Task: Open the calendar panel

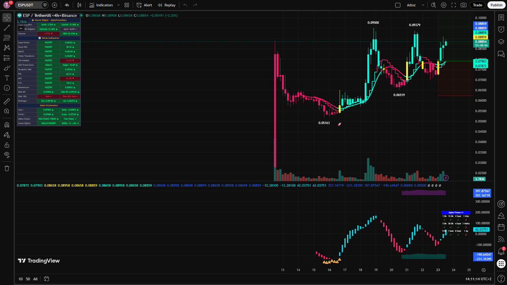Action: point(501,228)
